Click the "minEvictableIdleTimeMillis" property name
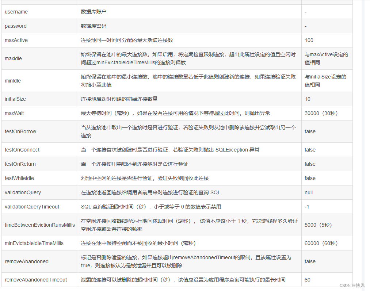Screen dimensions: 370x291 click(x=34, y=243)
